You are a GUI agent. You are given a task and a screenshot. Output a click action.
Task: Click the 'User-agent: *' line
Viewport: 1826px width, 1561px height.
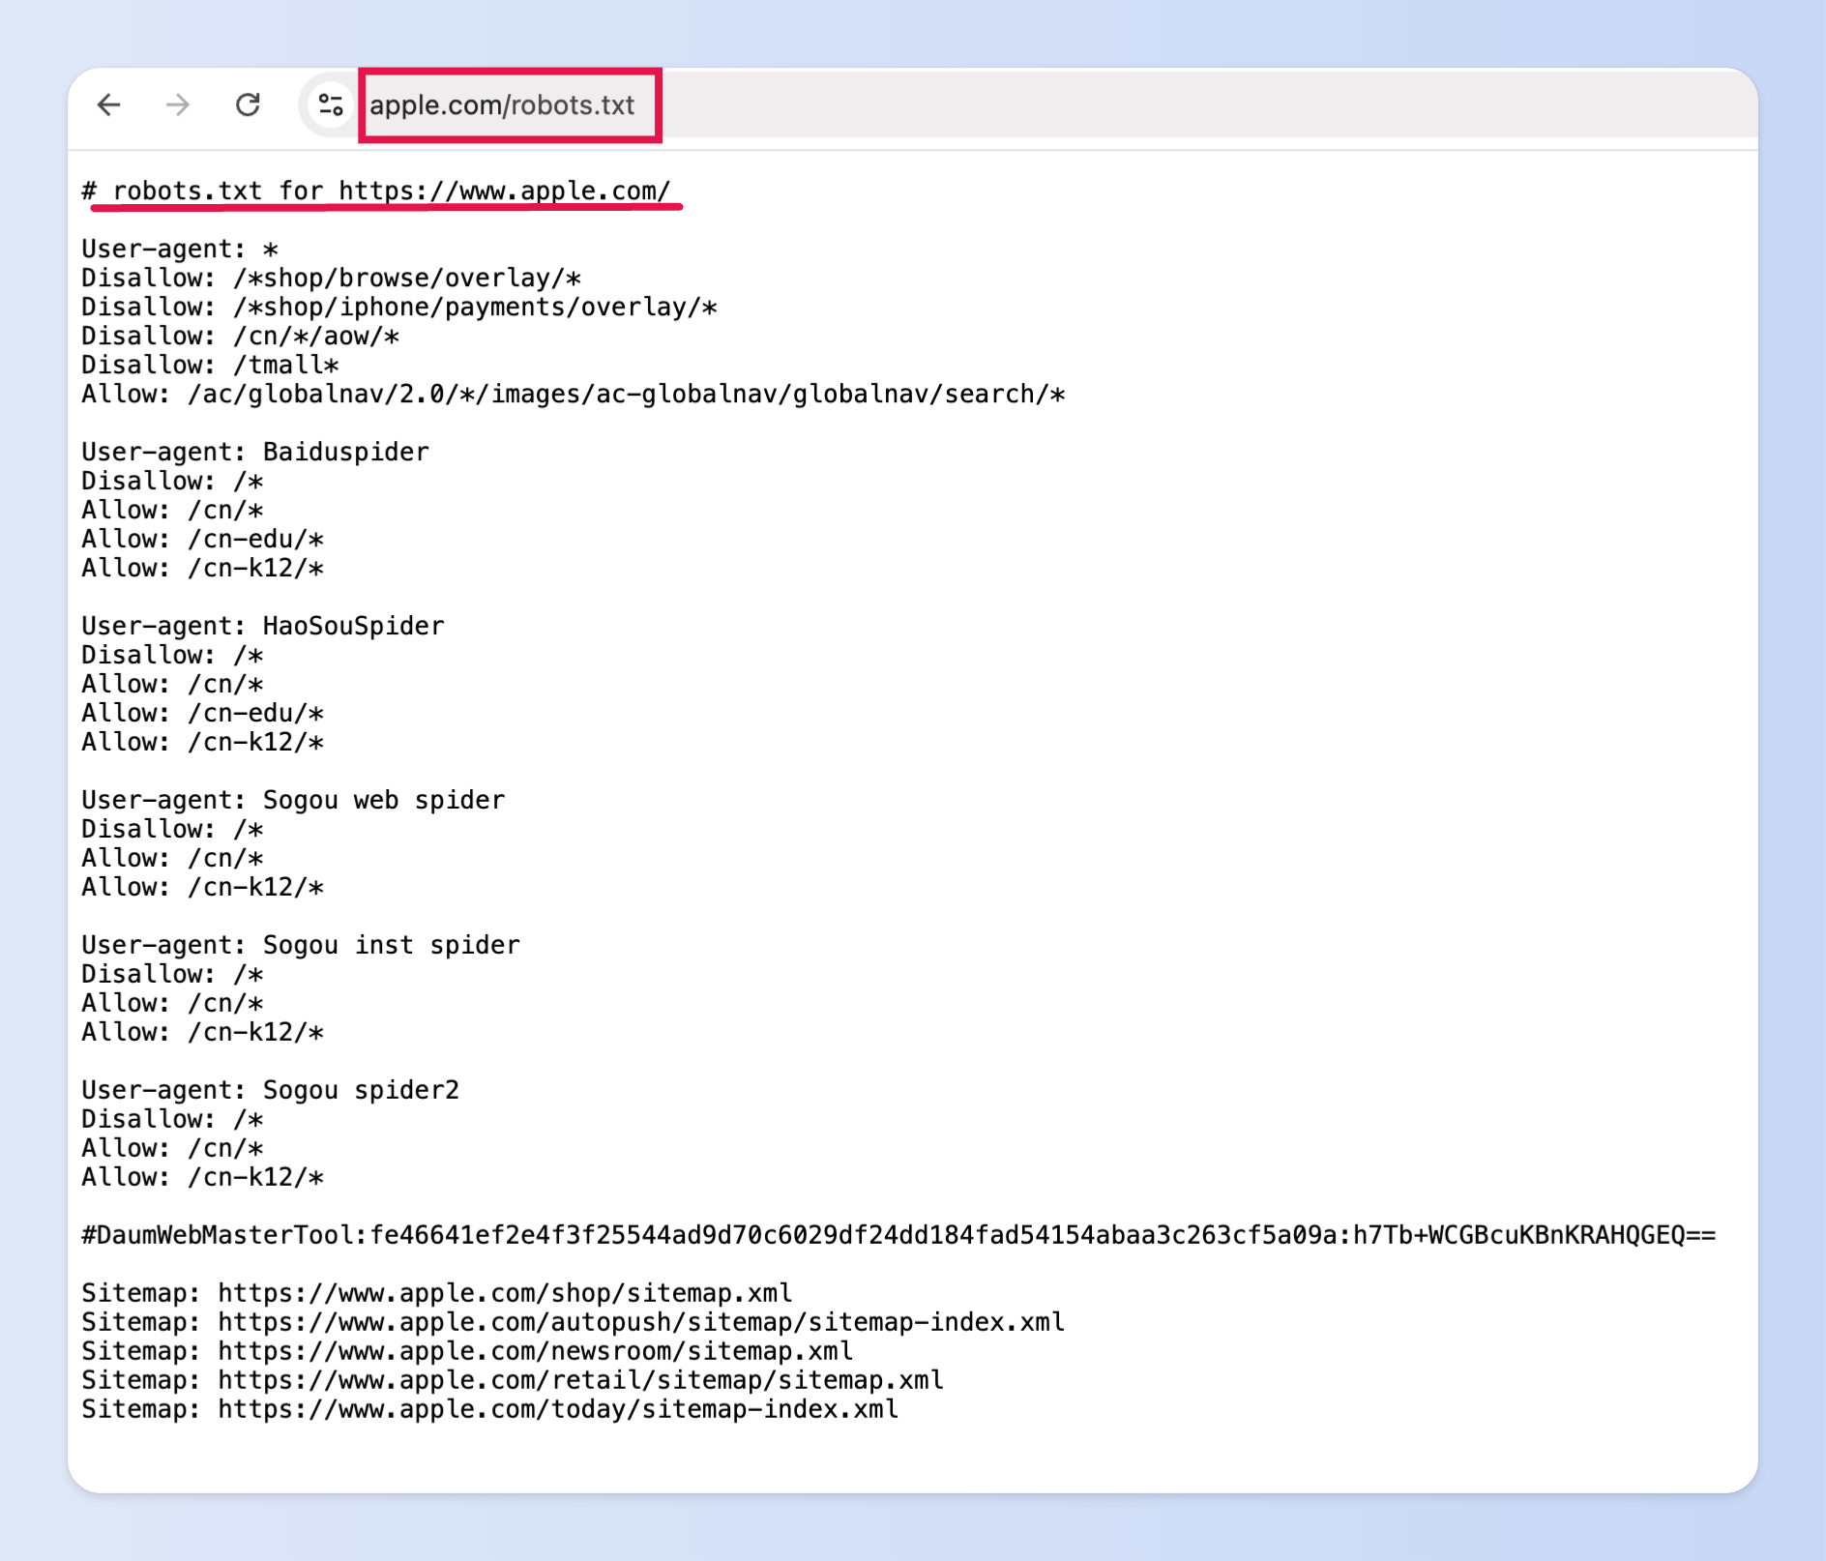tap(180, 250)
